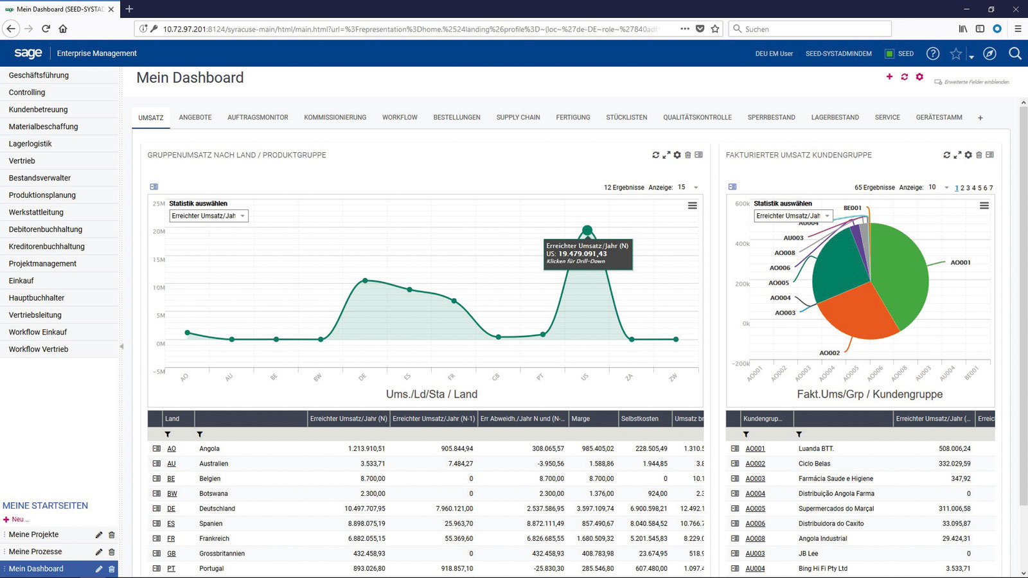Click the green SEED endpoint square
Image resolution: width=1028 pixels, height=578 pixels.
pos(889,54)
